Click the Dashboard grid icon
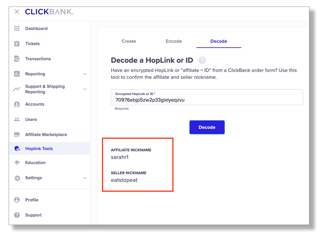Viewport: 319px width, 234px height. click(17, 29)
